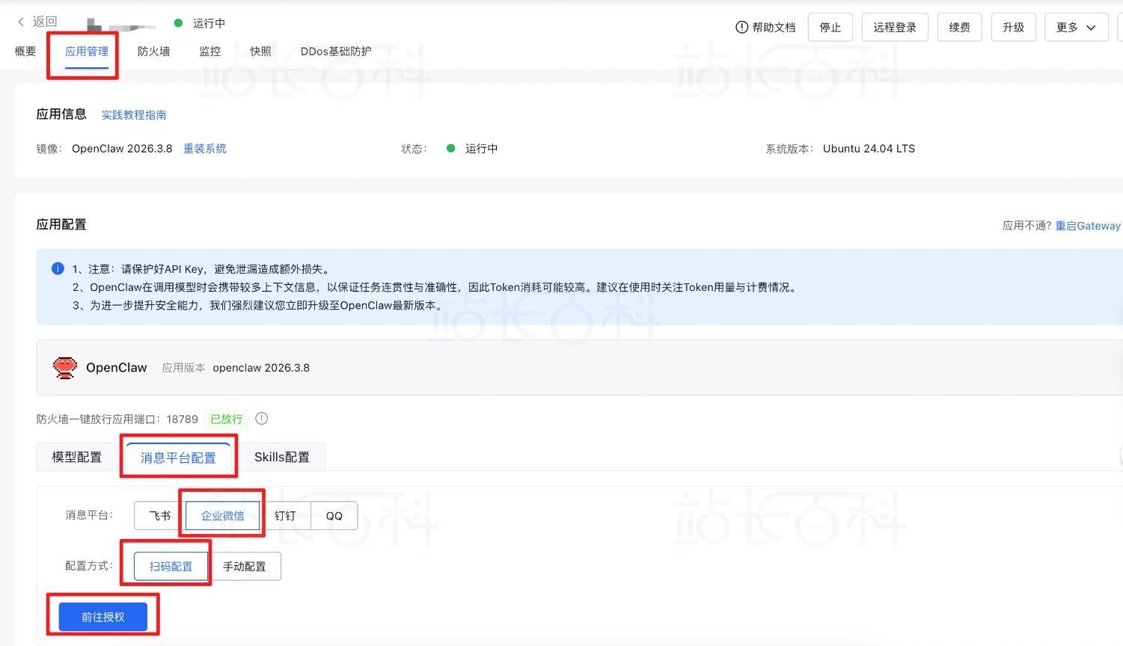Click the Ubuntu 24.04 LTS version text
The width and height of the screenshot is (1123, 646).
click(869, 148)
